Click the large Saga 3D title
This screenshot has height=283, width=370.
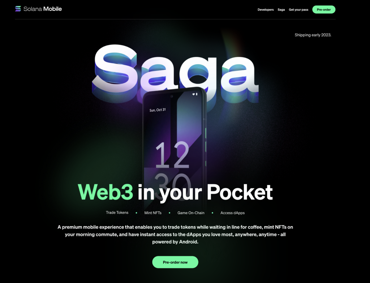[175, 71]
